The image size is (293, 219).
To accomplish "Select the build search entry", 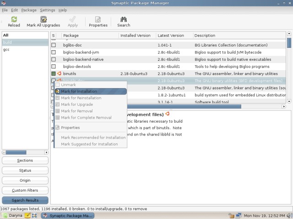I will pyautogui.click(x=25, y=42).
